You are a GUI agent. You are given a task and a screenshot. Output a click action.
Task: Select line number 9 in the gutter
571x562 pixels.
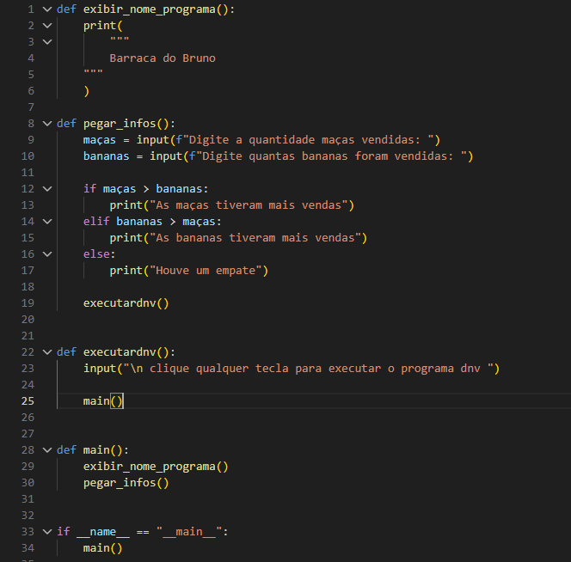click(x=31, y=139)
